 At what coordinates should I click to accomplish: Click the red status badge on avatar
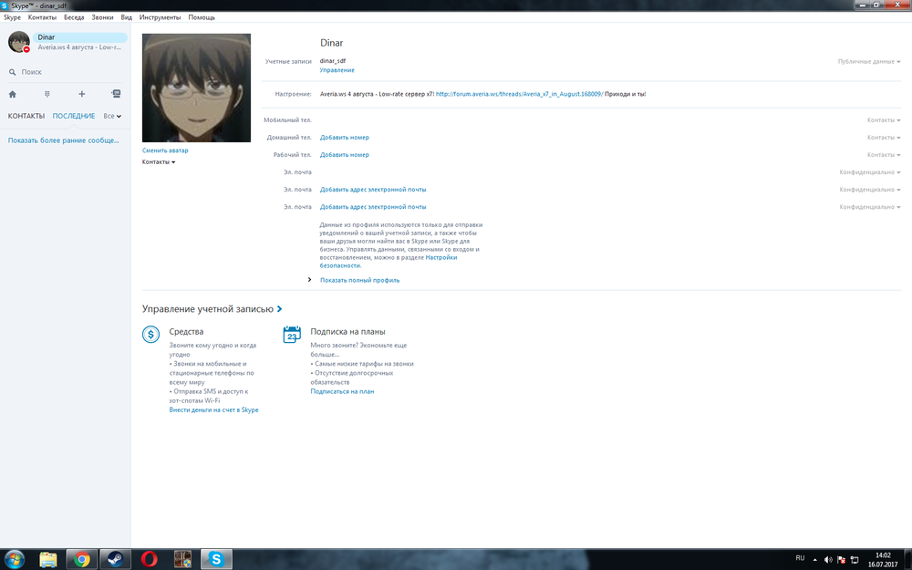point(26,49)
